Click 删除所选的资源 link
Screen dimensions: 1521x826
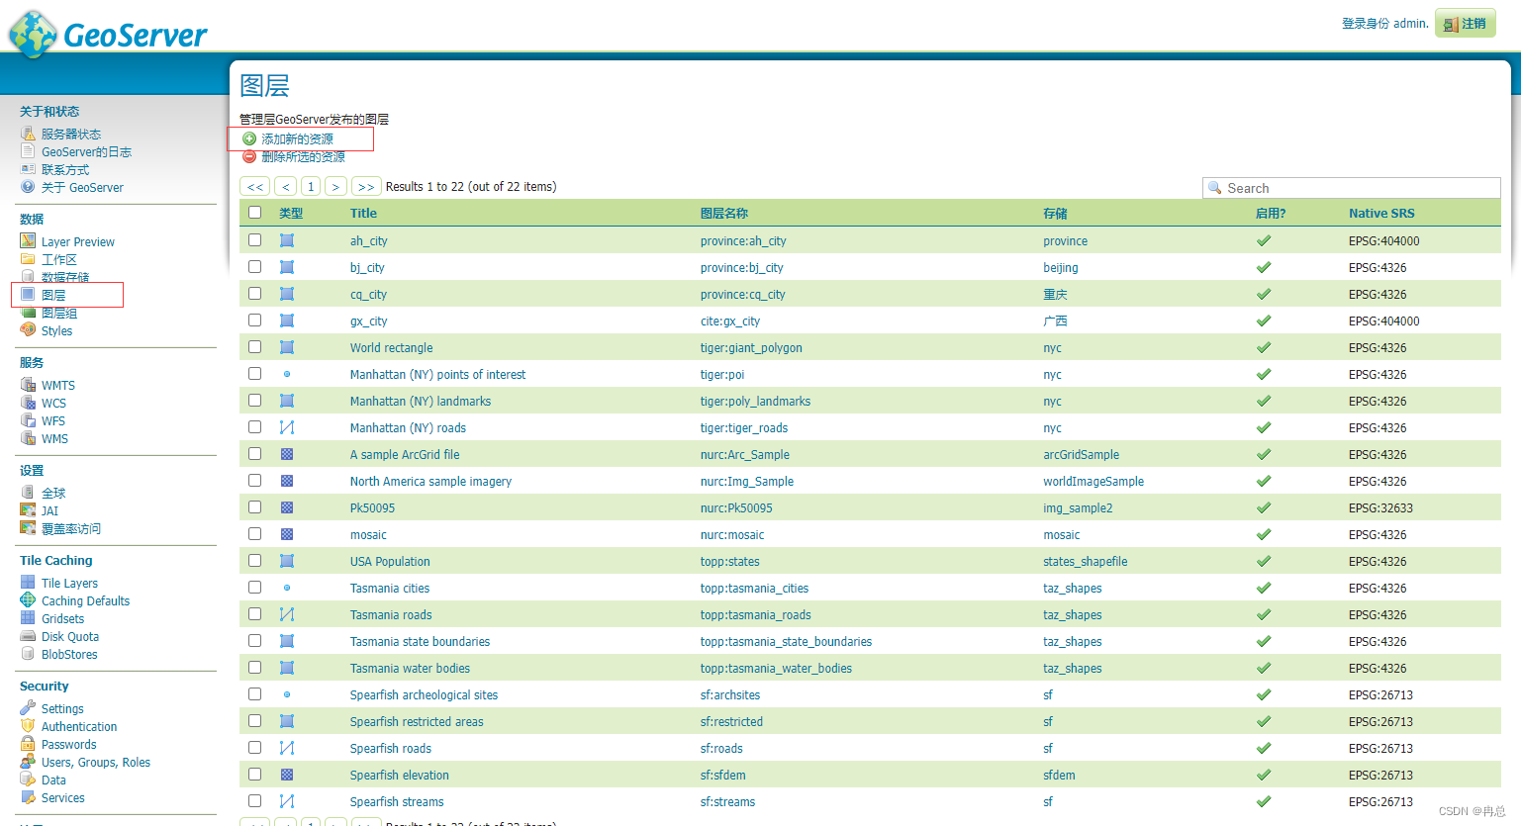point(303,156)
